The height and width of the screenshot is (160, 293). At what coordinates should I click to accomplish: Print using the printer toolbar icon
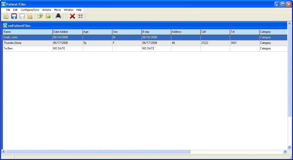click(x=58, y=16)
